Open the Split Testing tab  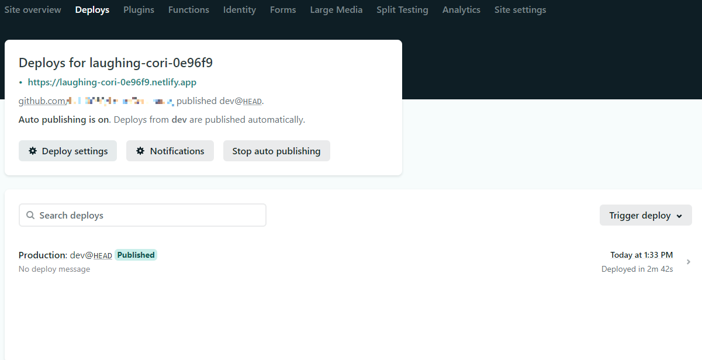[x=402, y=10]
